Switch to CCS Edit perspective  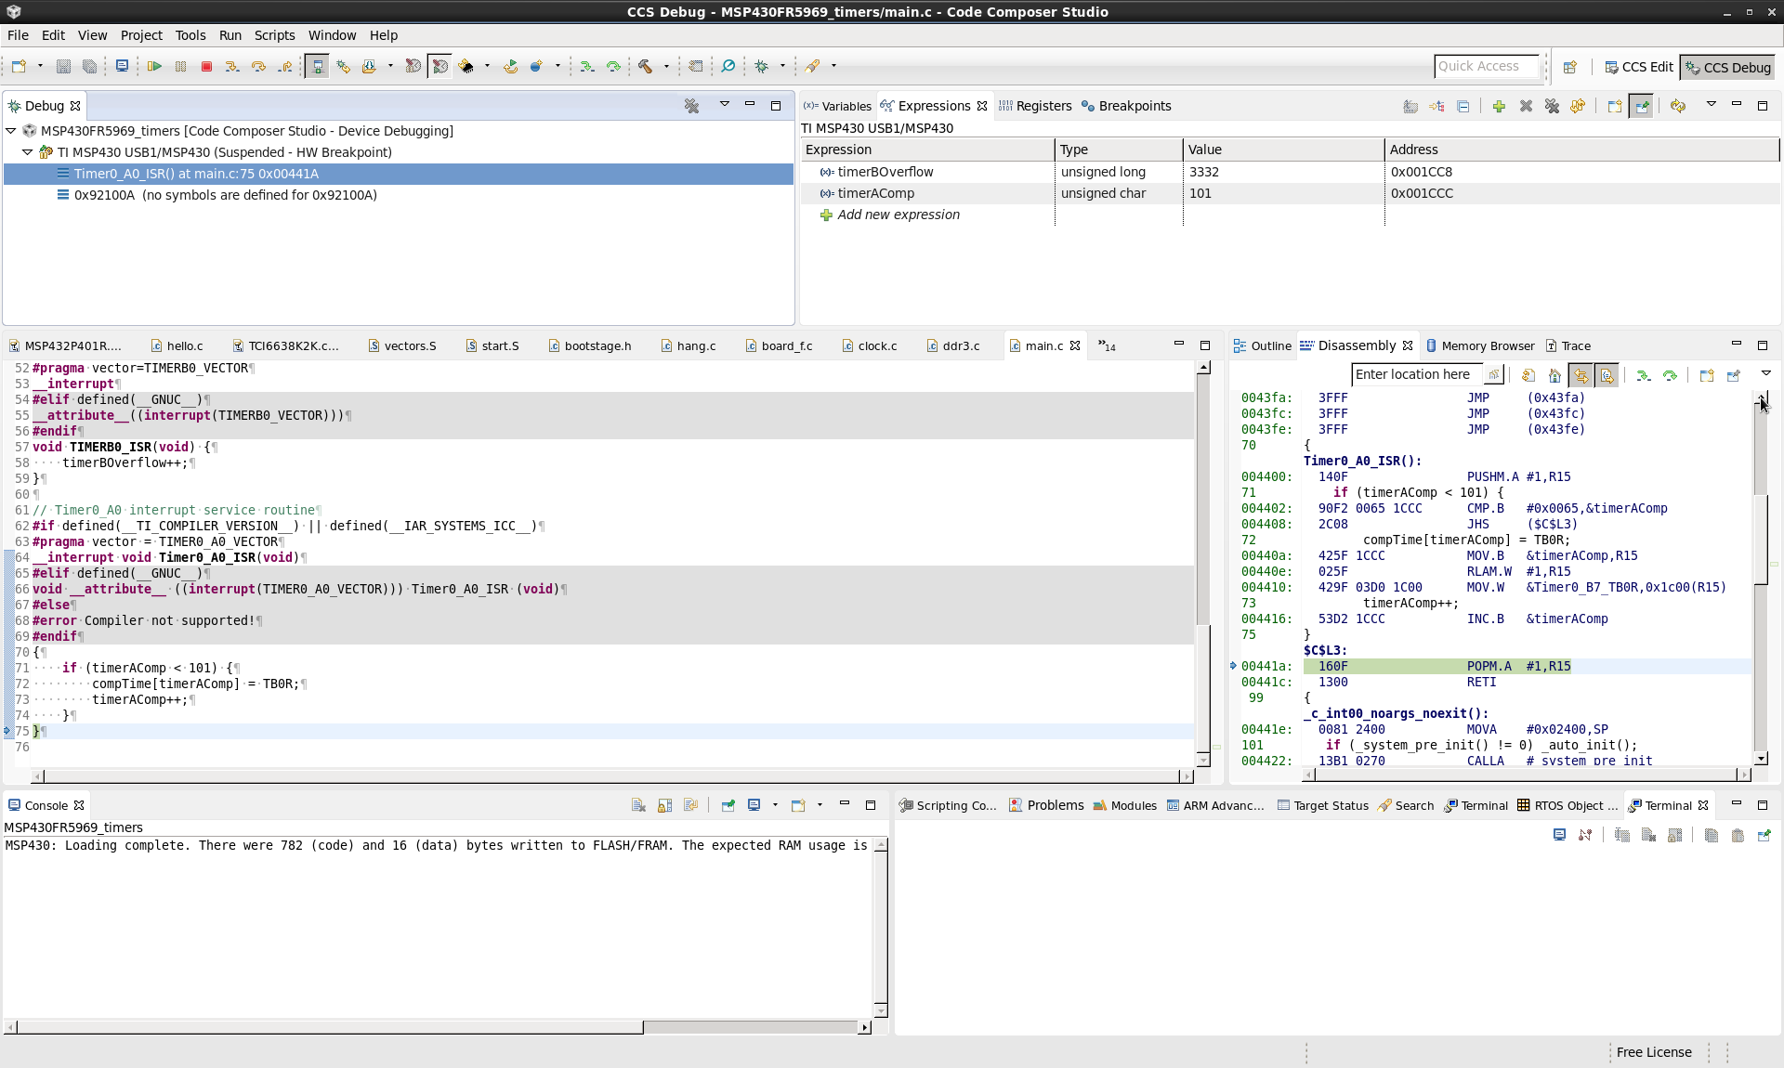coord(1638,67)
